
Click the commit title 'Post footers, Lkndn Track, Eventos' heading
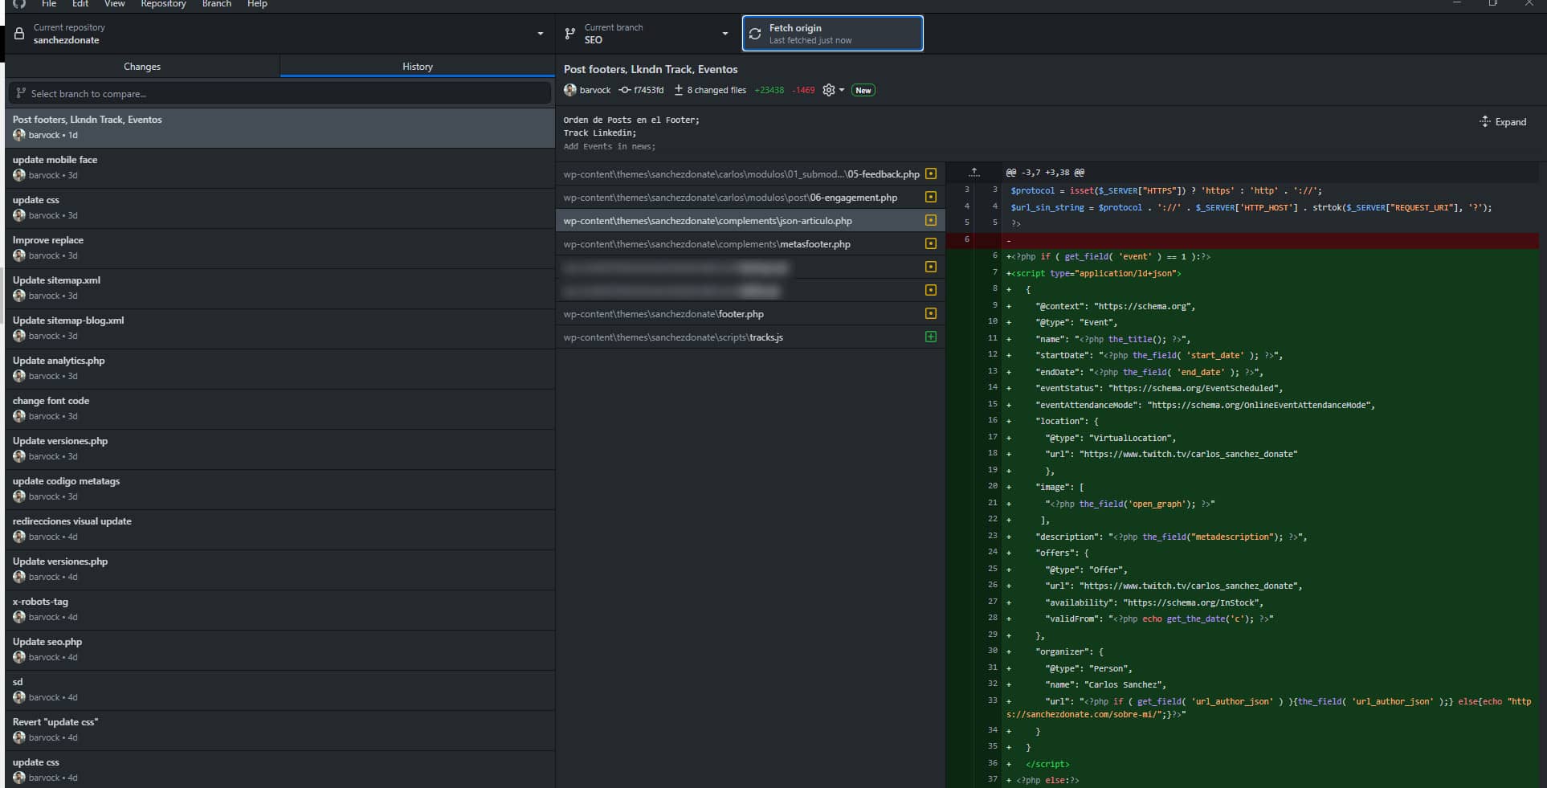(651, 69)
